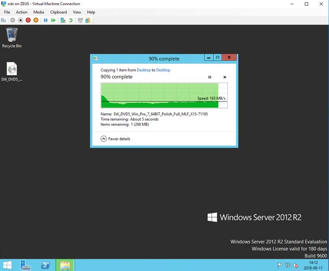Click the greyed enhanced session monitor icon
Image resolution: width=329 pixels, height=271 pixels.
(80, 20)
